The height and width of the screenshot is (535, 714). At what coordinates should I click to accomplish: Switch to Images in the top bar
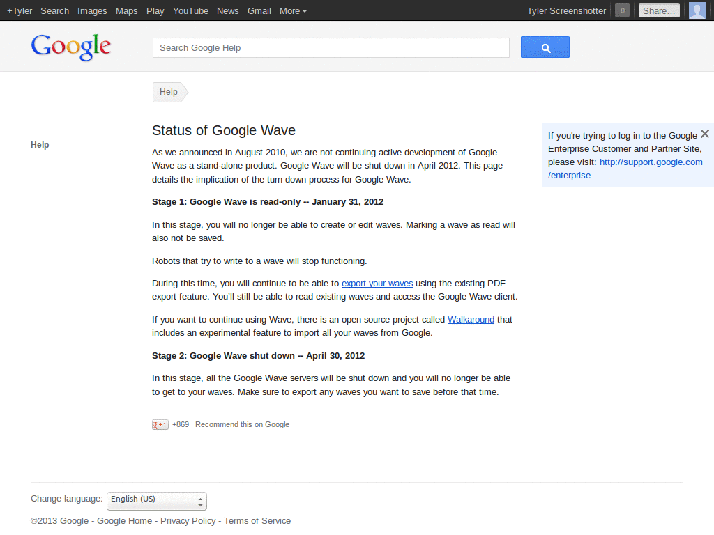[x=92, y=10]
